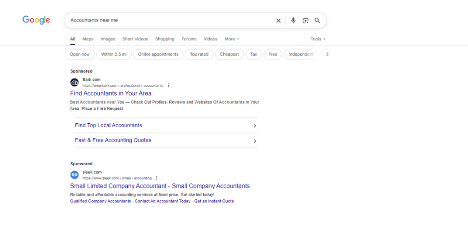
Task: Click the sleek.com favicon icon
Action: [x=74, y=175]
